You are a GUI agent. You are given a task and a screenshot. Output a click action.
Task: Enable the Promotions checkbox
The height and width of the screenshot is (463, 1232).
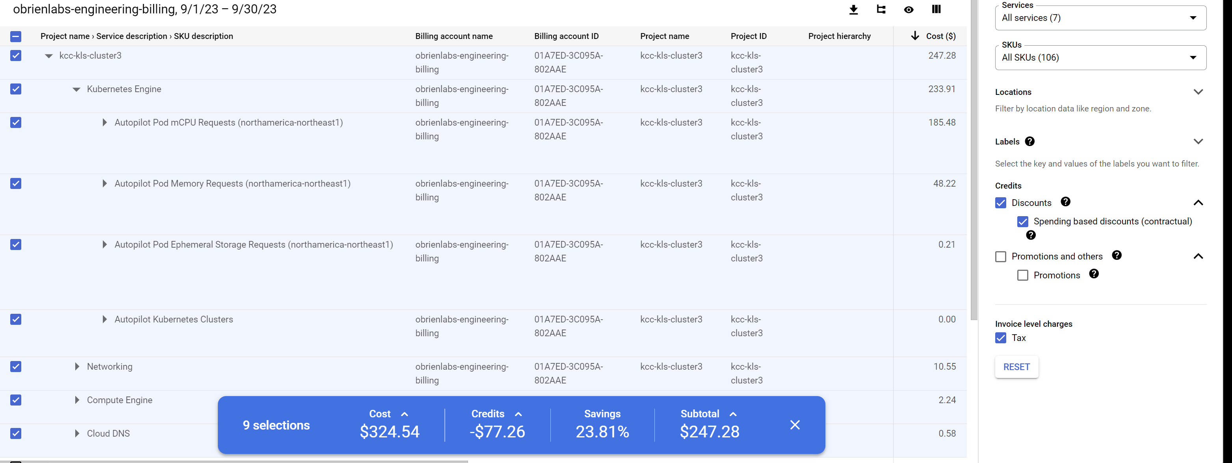[1023, 275]
